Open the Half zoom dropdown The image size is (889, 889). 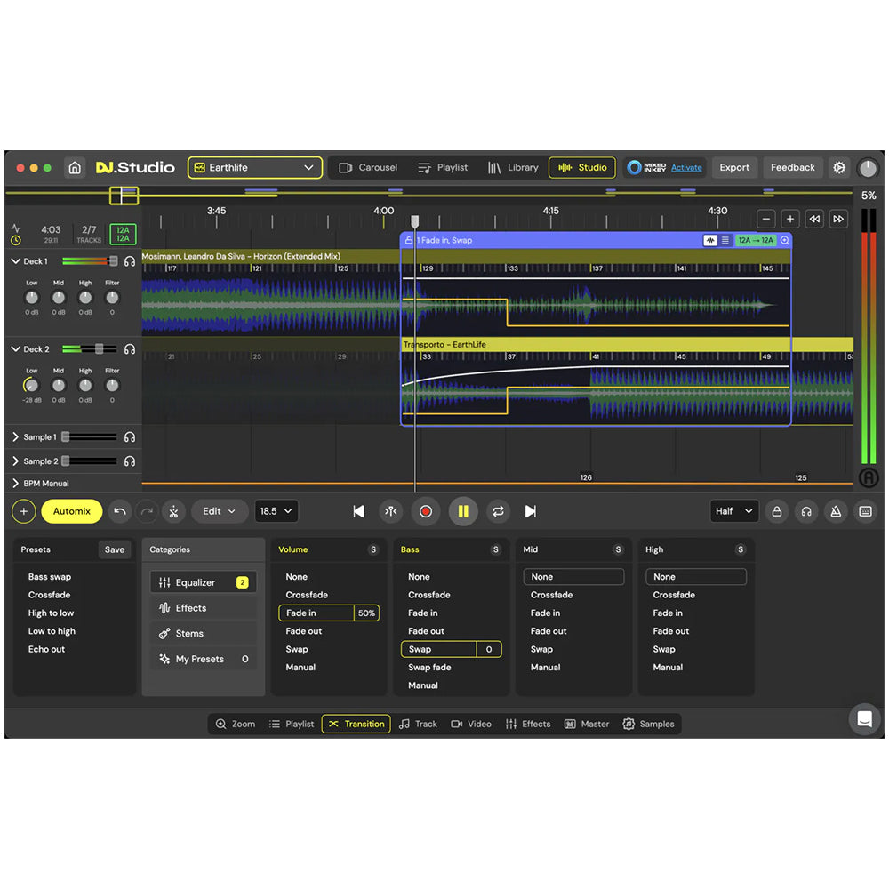(x=733, y=511)
